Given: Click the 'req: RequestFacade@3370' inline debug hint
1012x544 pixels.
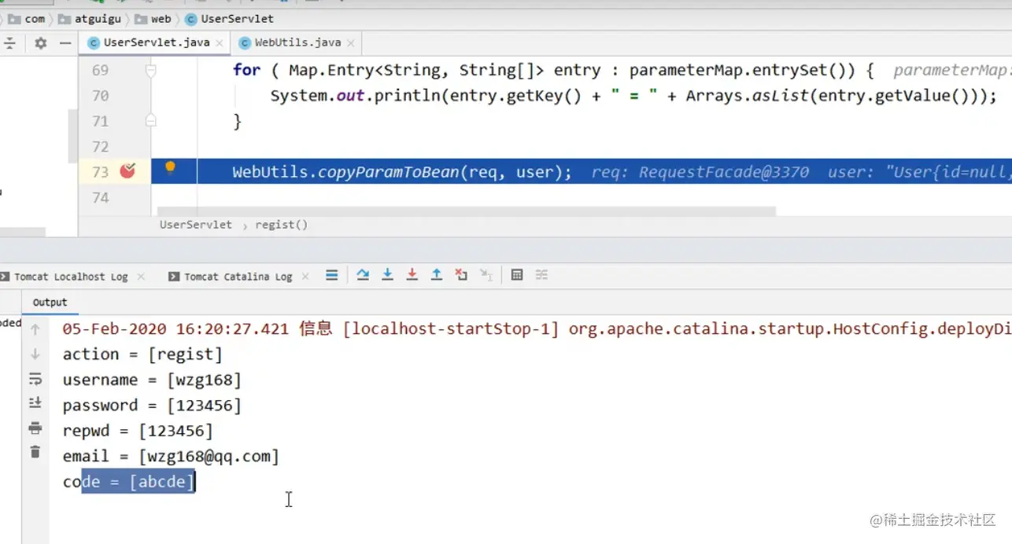Looking at the screenshot, I should coord(700,172).
